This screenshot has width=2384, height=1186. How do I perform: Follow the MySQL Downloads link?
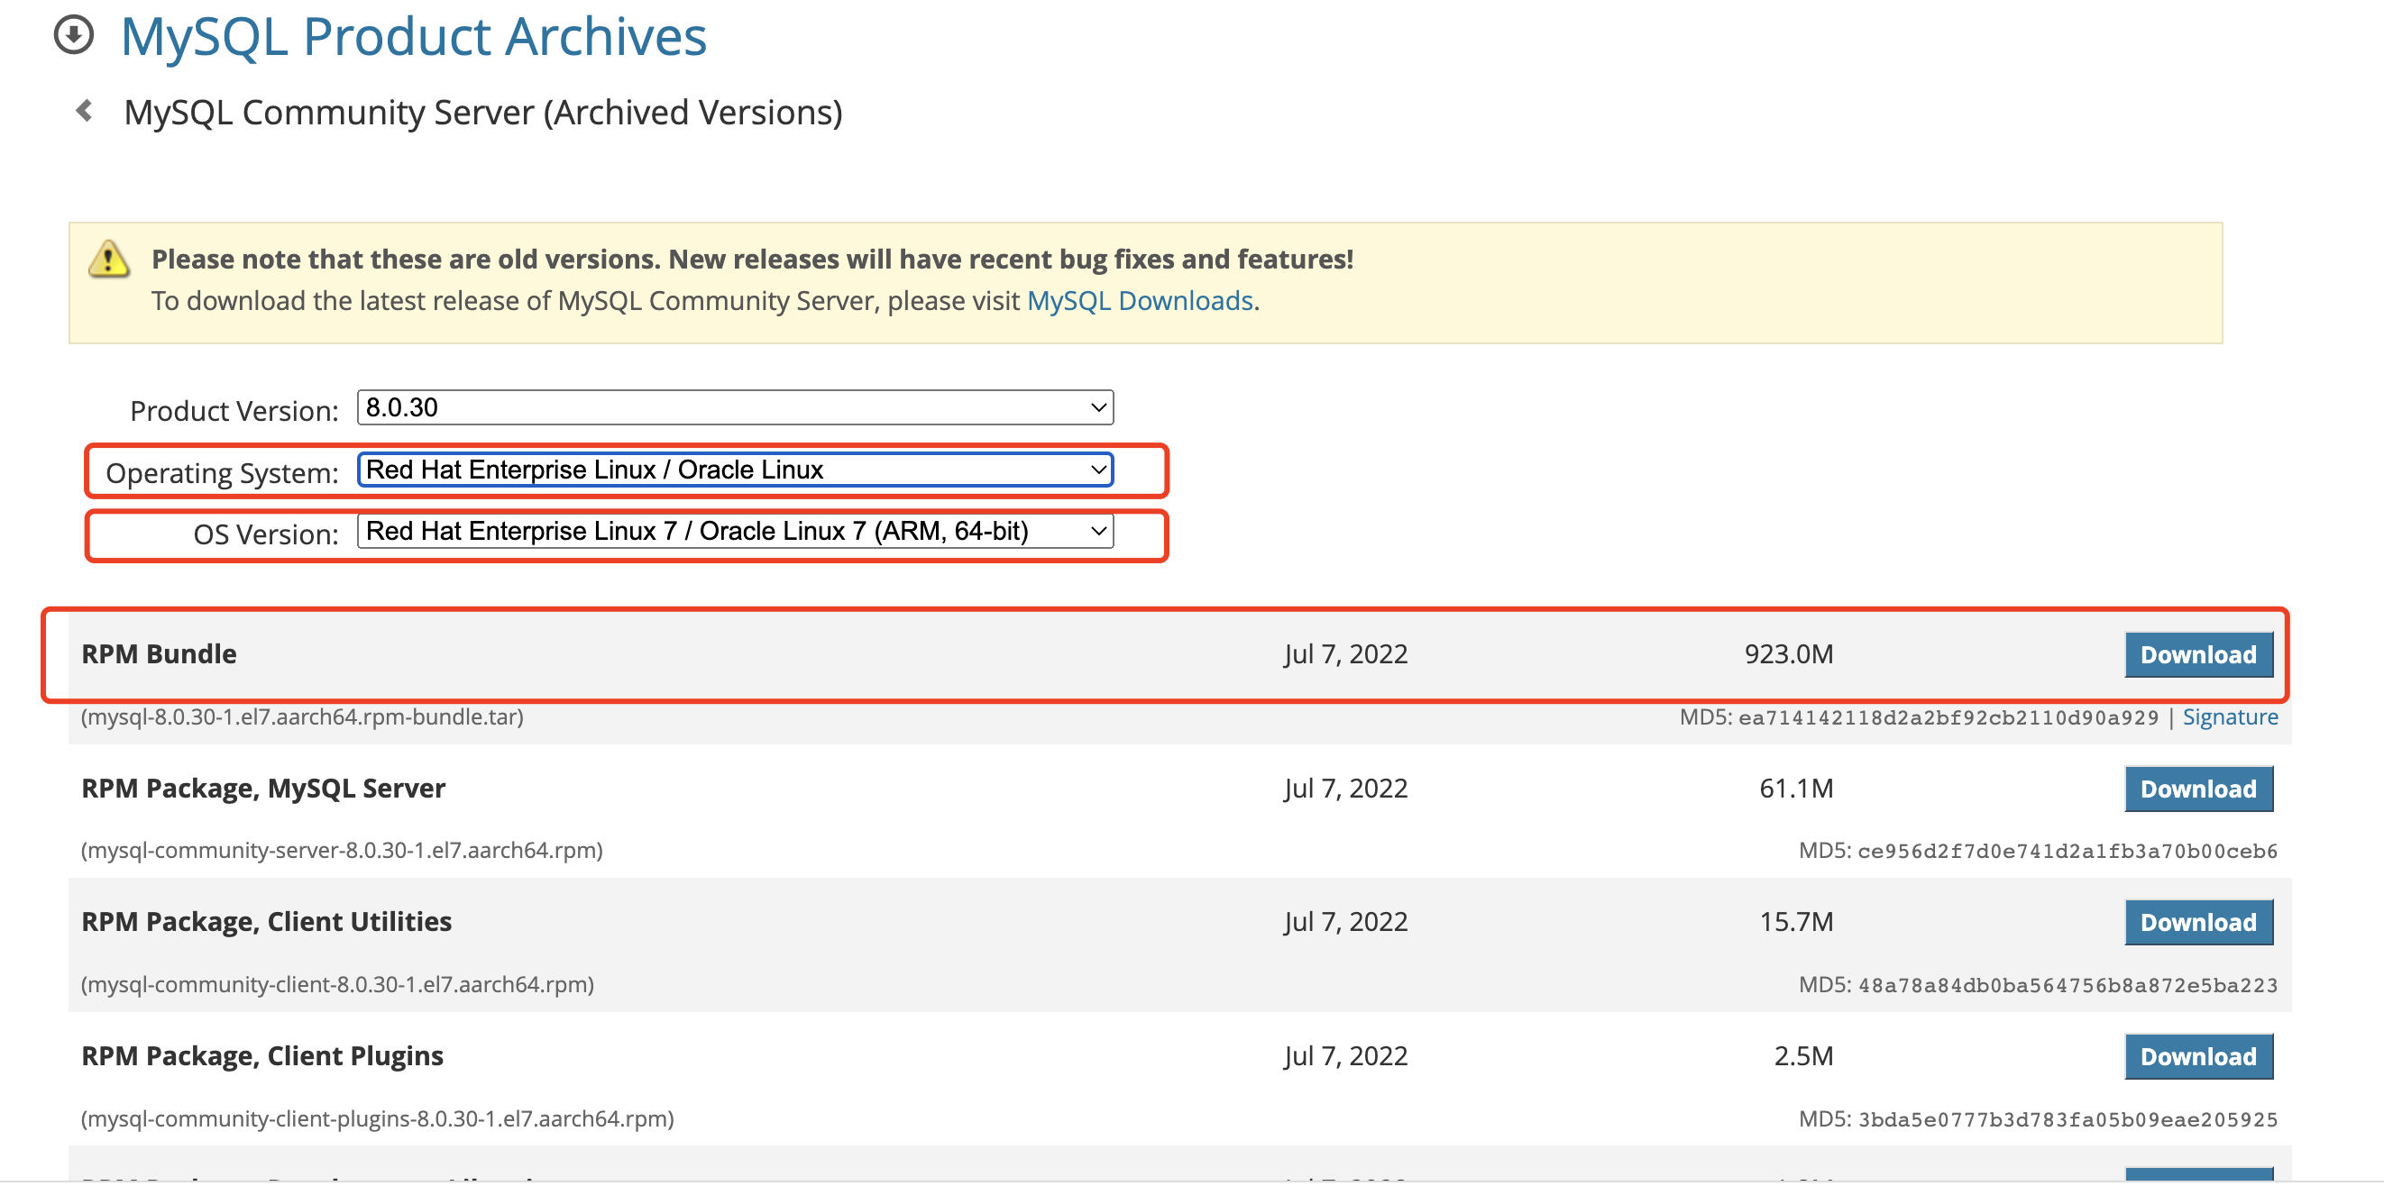(x=1139, y=302)
